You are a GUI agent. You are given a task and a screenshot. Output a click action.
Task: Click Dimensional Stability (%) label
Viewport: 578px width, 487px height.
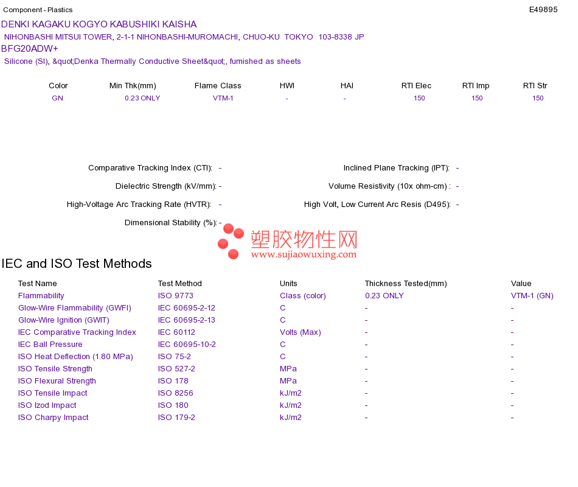171,222
